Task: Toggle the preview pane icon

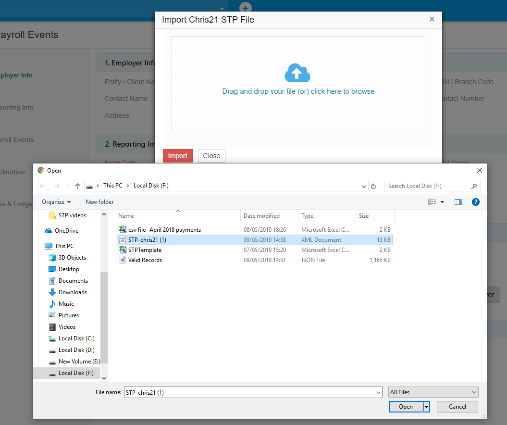Action: (458, 202)
